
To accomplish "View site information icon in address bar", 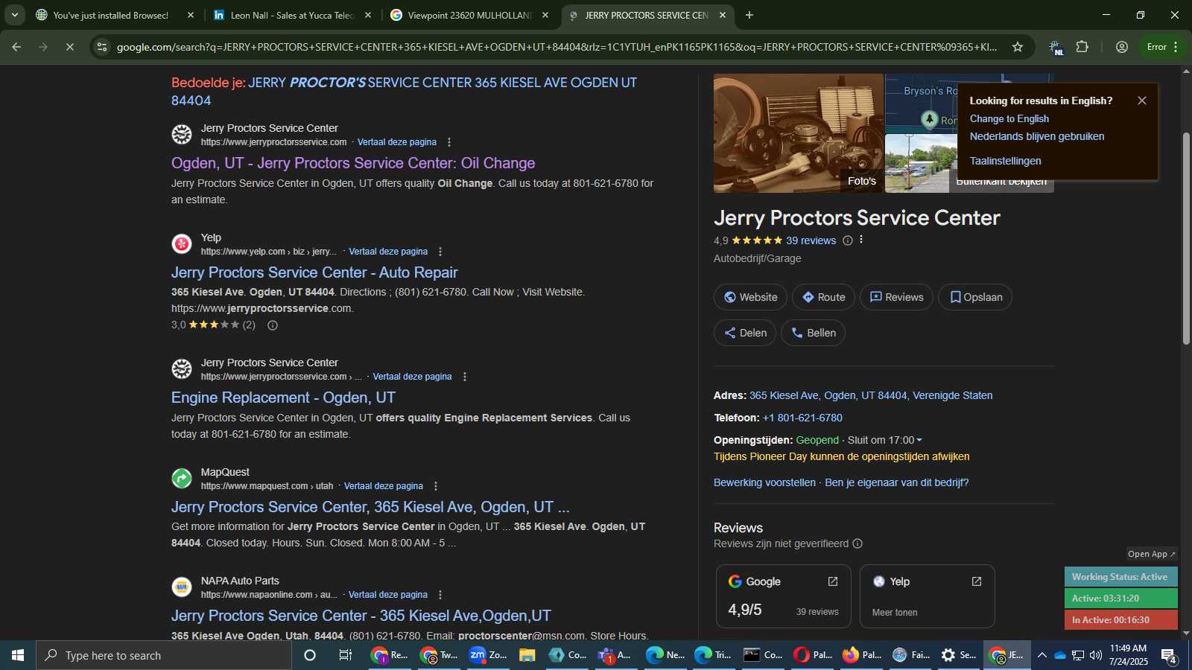I will tap(102, 47).
